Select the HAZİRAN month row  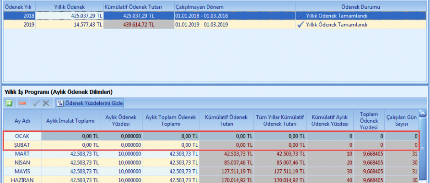pos(22,179)
